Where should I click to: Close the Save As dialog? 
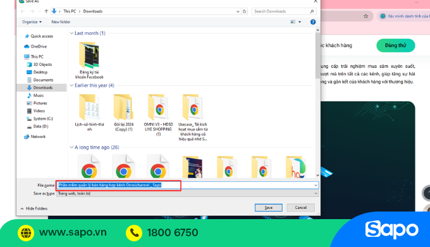tap(316, 1)
